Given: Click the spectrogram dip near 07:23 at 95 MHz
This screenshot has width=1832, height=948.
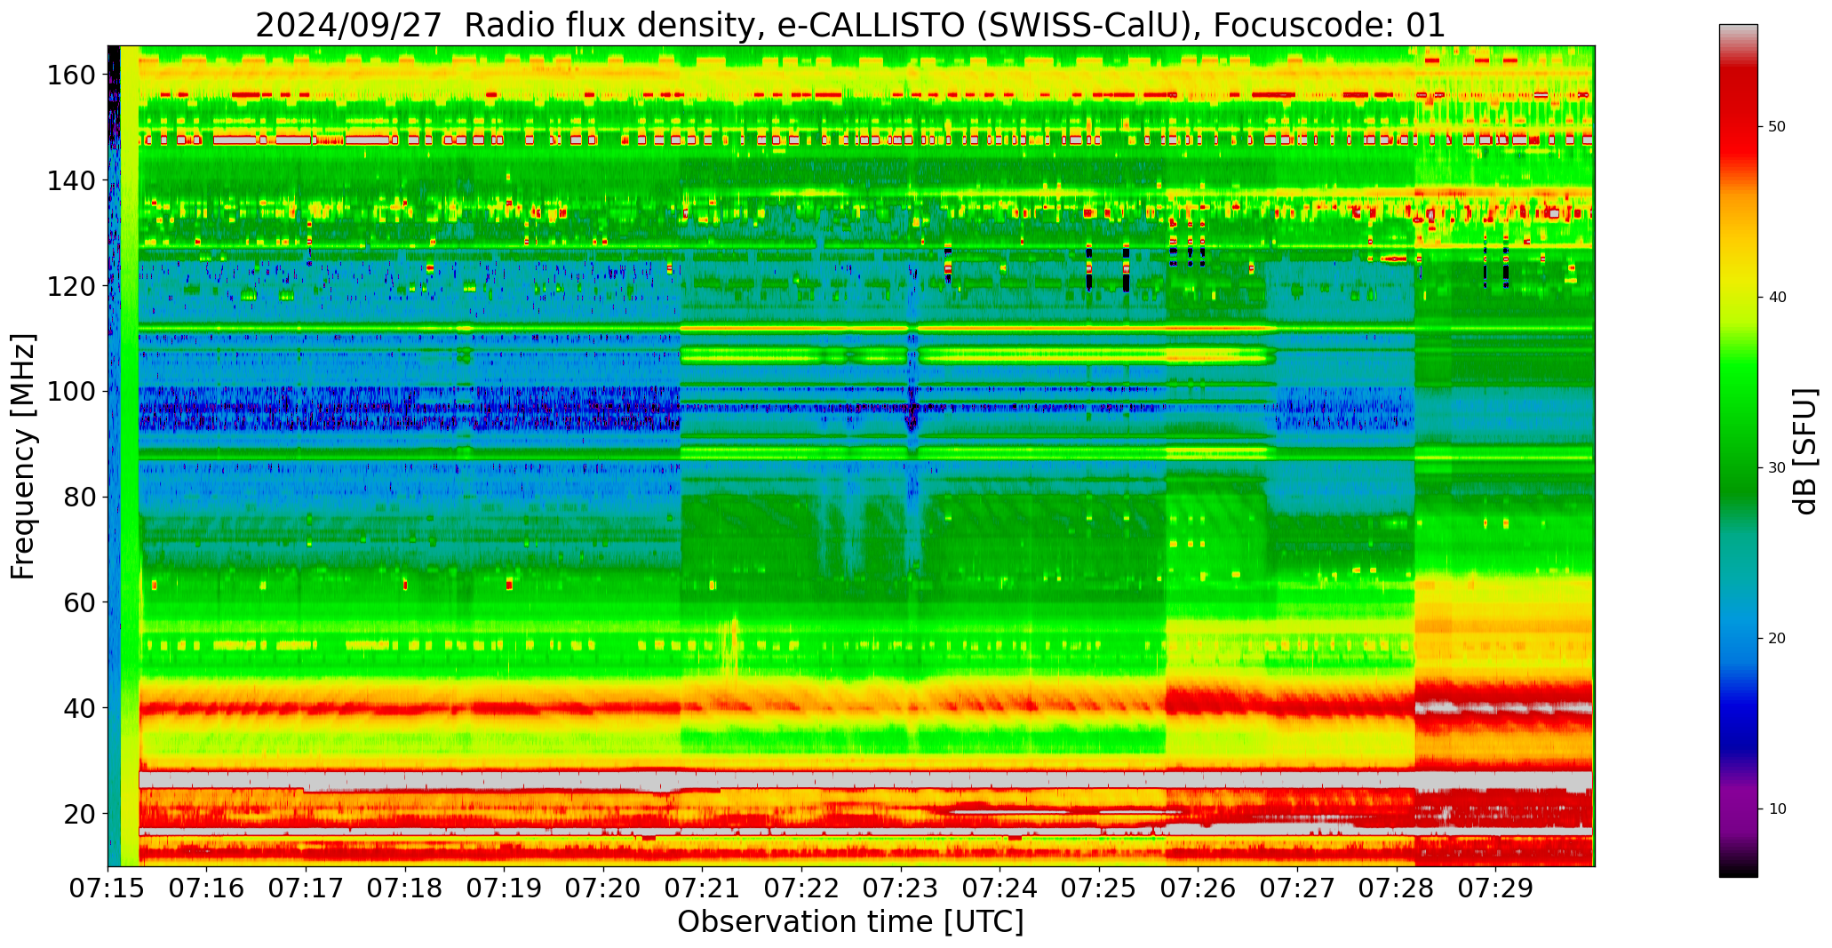Looking at the screenshot, I should pos(912,418).
